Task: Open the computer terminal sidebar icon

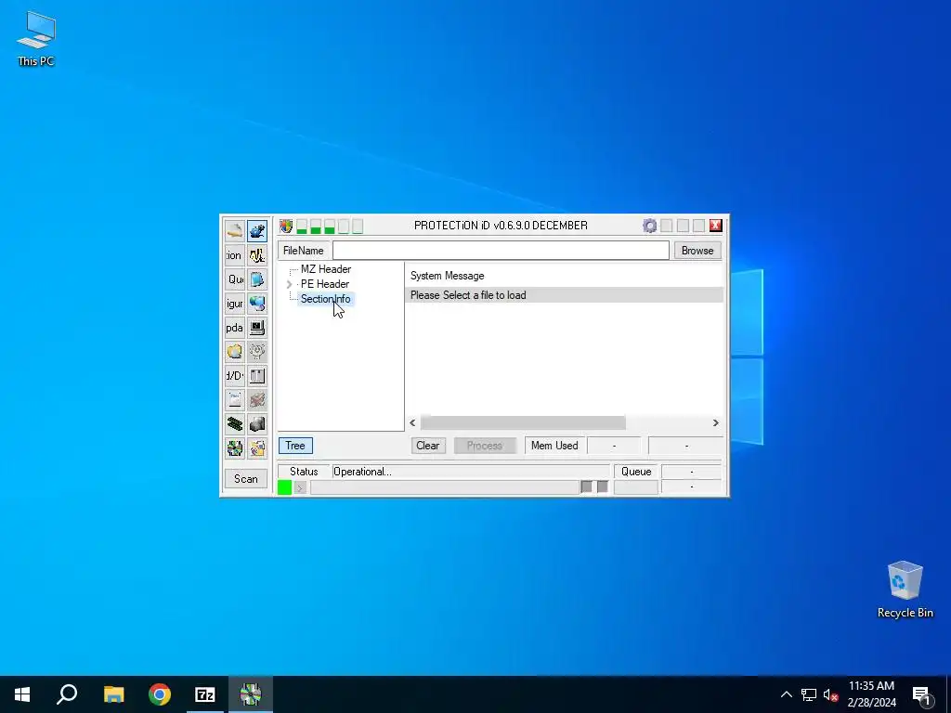Action: 257,328
